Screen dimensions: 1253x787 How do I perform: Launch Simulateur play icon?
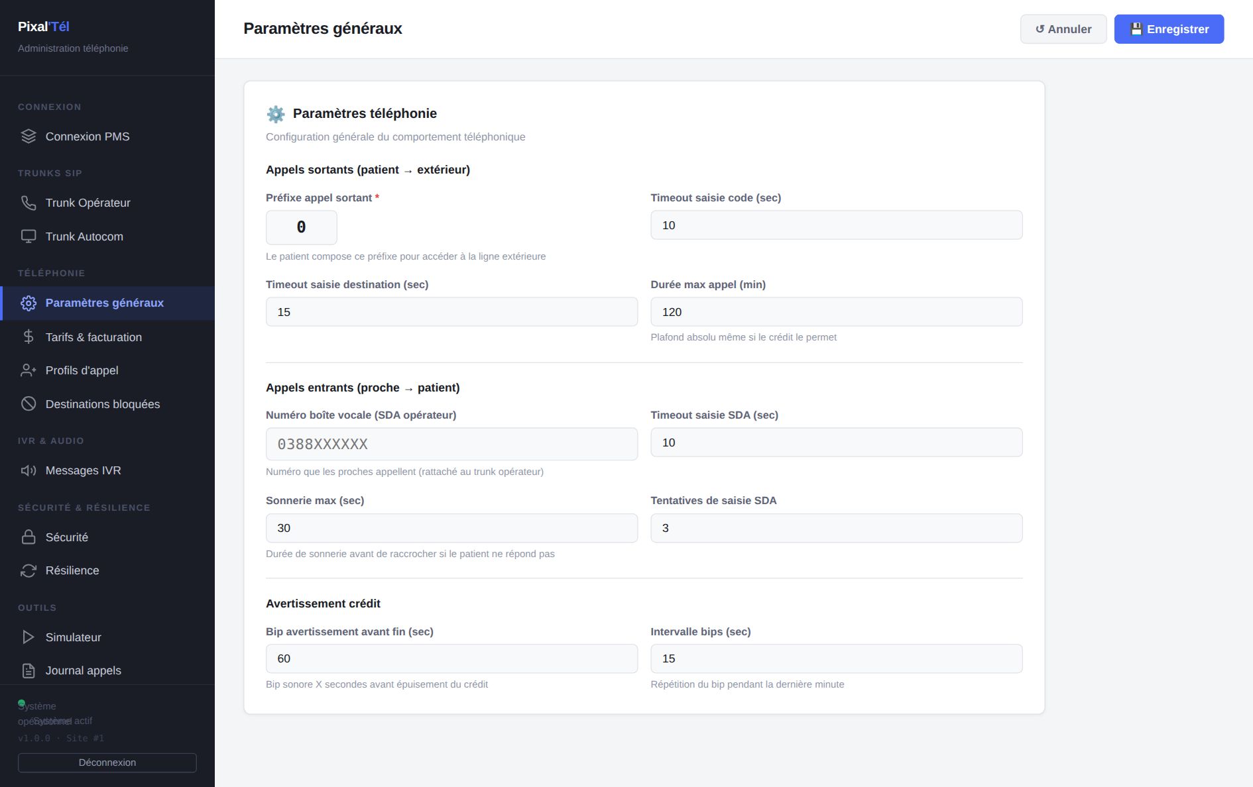coord(29,637)
